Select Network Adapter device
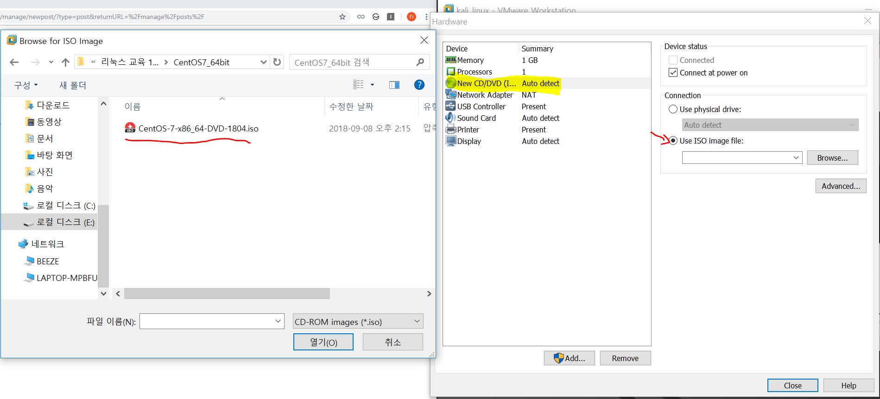 [x=547, y=95]
